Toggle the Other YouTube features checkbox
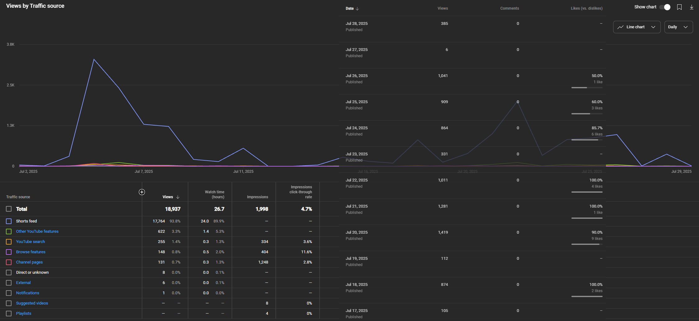The width and height of the screenshot is (699, 321). (9, 232)
